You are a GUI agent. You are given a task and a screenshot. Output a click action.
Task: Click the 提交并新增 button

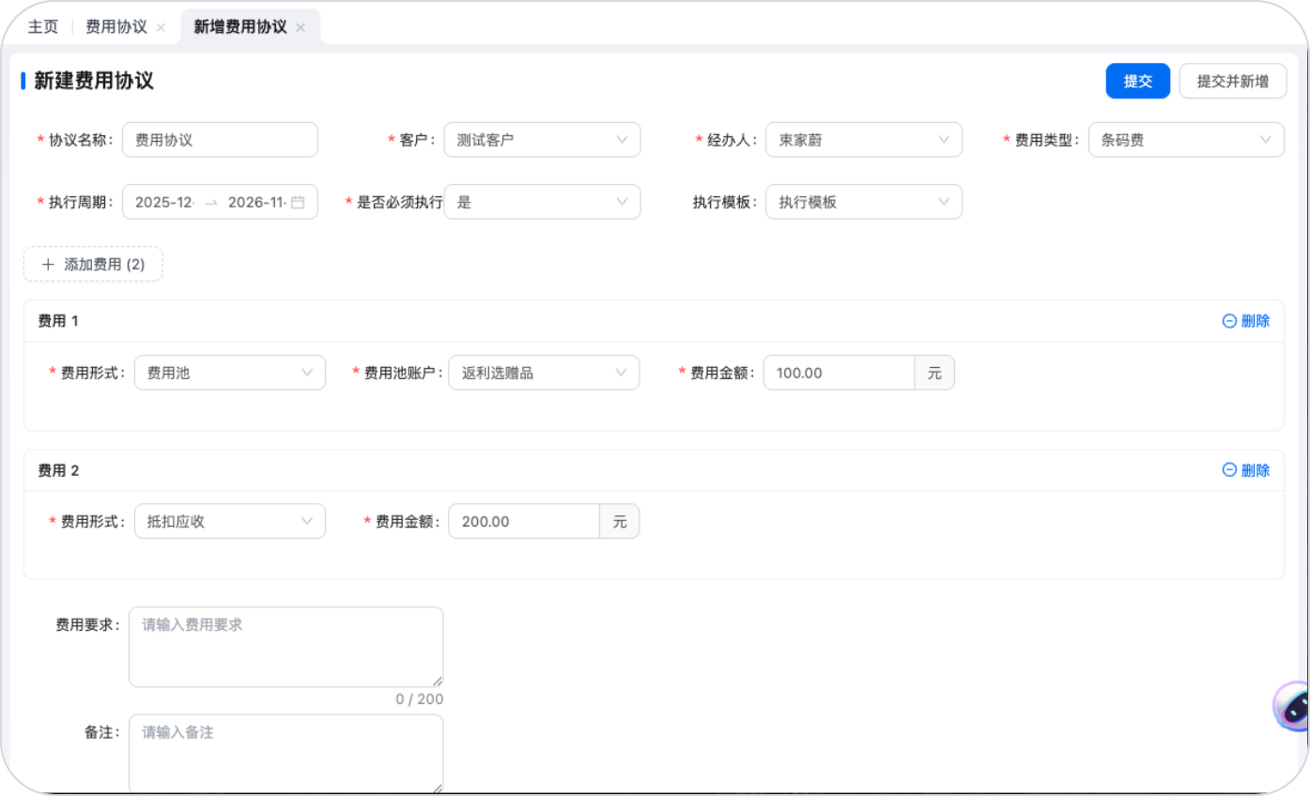pyautogui.click(x=1233, y=81)
